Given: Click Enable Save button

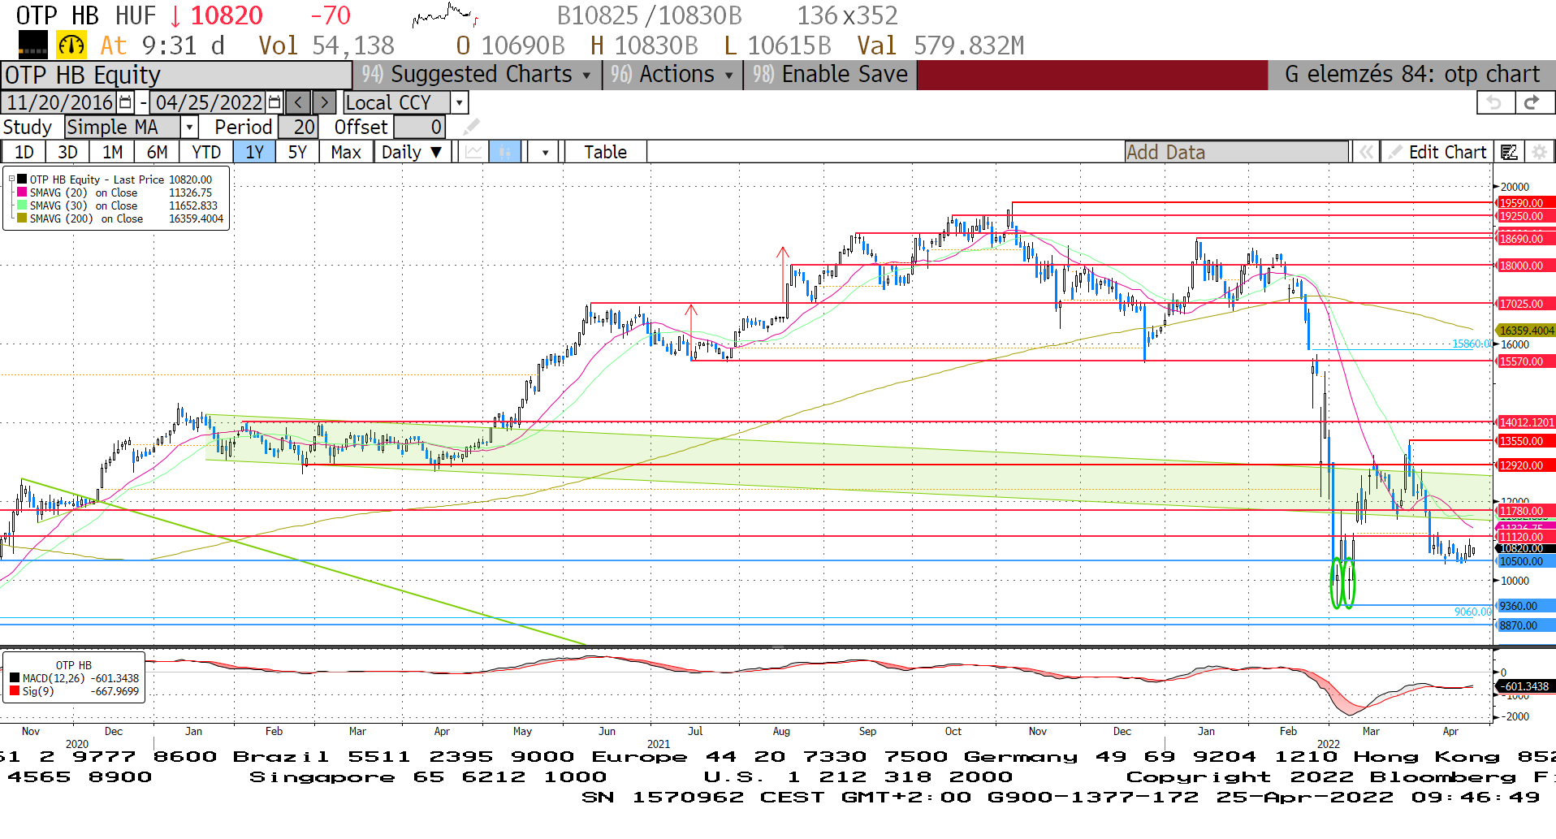Looking at the screenshot, I should click(830, 75).
